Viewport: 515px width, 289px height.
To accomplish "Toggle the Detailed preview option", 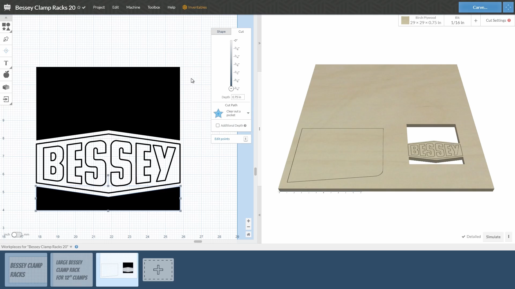I will (471, 237).
